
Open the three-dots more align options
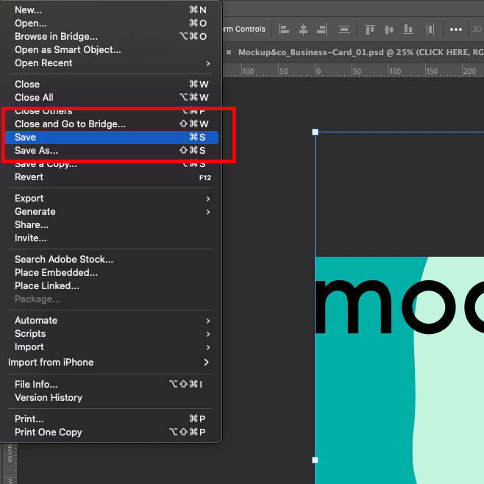click(456, 29)
